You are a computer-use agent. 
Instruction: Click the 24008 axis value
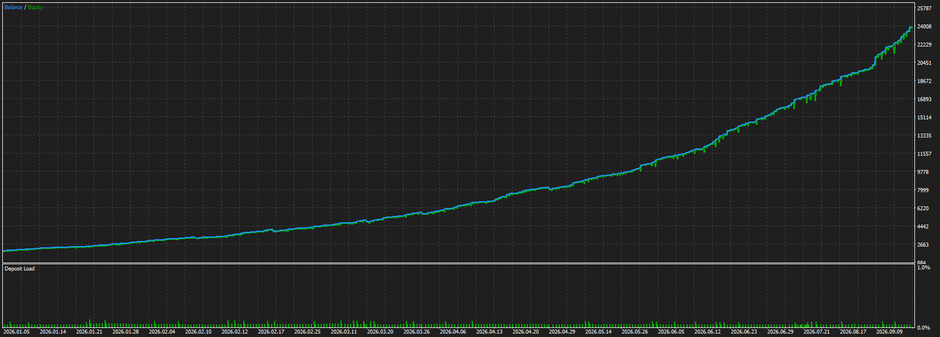[924, 27]
